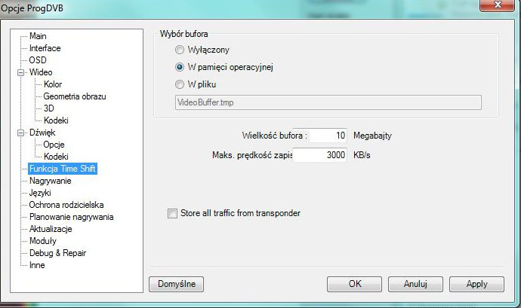Open the Interface settings page
521x308 pixels.
(x=45, y=48)
